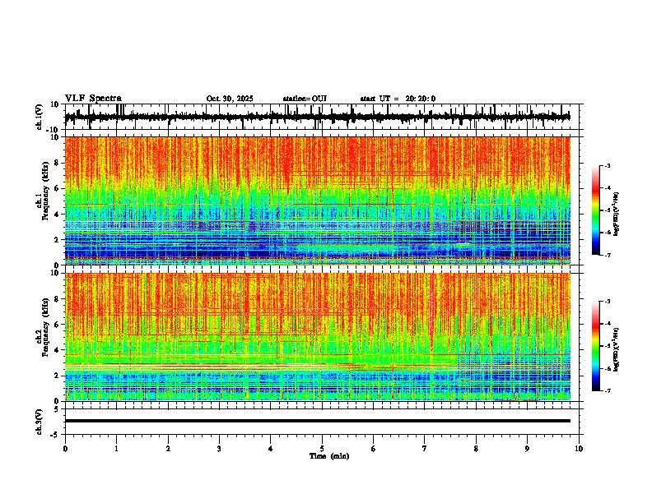Screen dimensions: 652x503
Task: Click the "-3" label on ch.2 colorbar
Action: point(608,302)
